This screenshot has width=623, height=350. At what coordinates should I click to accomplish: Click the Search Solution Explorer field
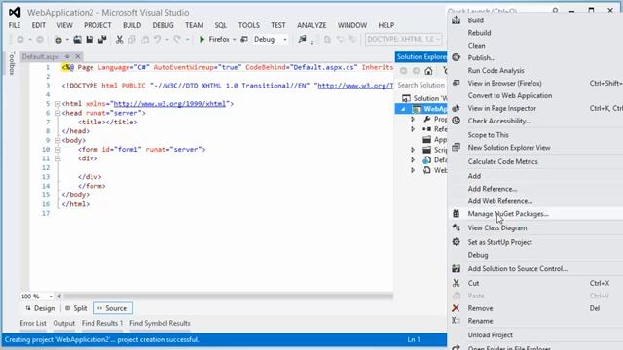pyautogui.click(x=421, y=85)
